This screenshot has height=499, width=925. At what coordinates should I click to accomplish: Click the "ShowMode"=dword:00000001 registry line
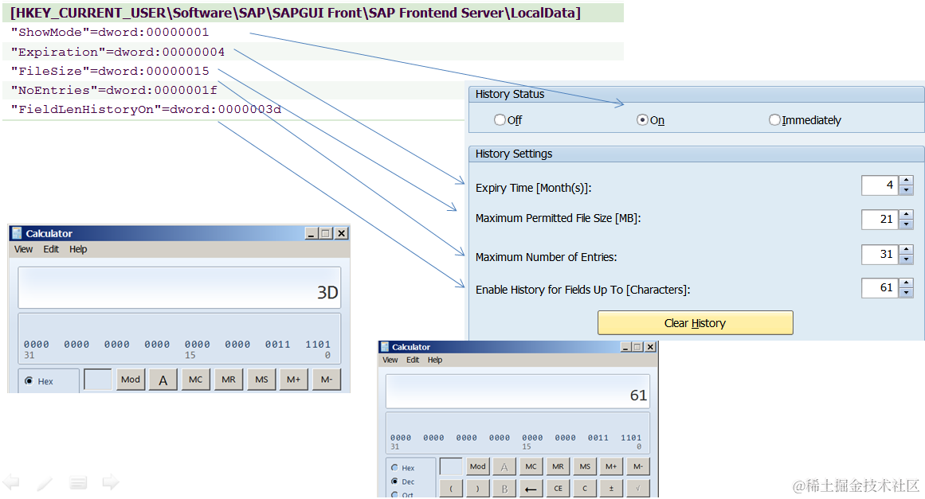110,33
